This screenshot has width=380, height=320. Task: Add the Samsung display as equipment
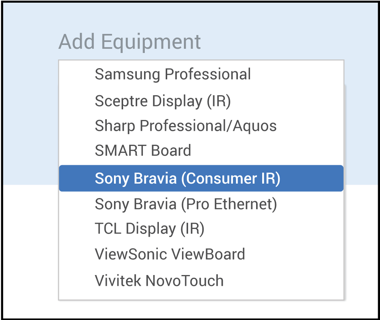pyautogui.click(x=173, y=74)
